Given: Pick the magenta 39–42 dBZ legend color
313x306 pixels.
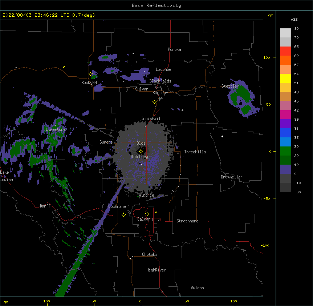Looking at the screenshot, I should (285, 115).
